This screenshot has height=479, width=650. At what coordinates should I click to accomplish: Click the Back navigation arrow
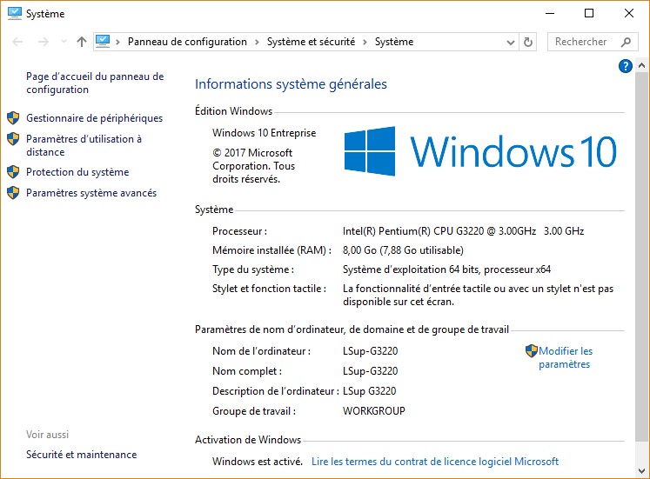pyautogui.click(x=18, y=42)
